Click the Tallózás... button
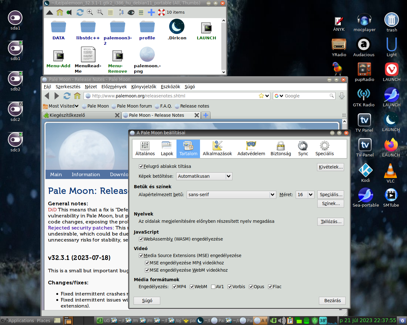 [331, 222]
